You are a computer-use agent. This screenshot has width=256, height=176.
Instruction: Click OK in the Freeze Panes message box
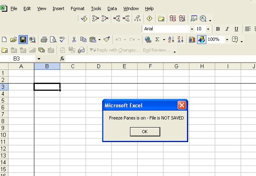click(x=145, y=132)
